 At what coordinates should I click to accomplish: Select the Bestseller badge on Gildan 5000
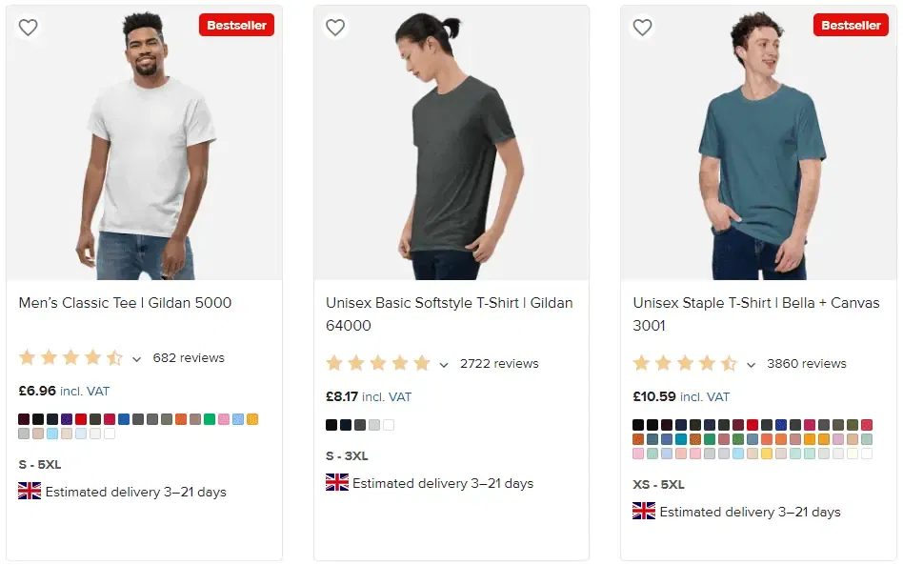(236, 26)
